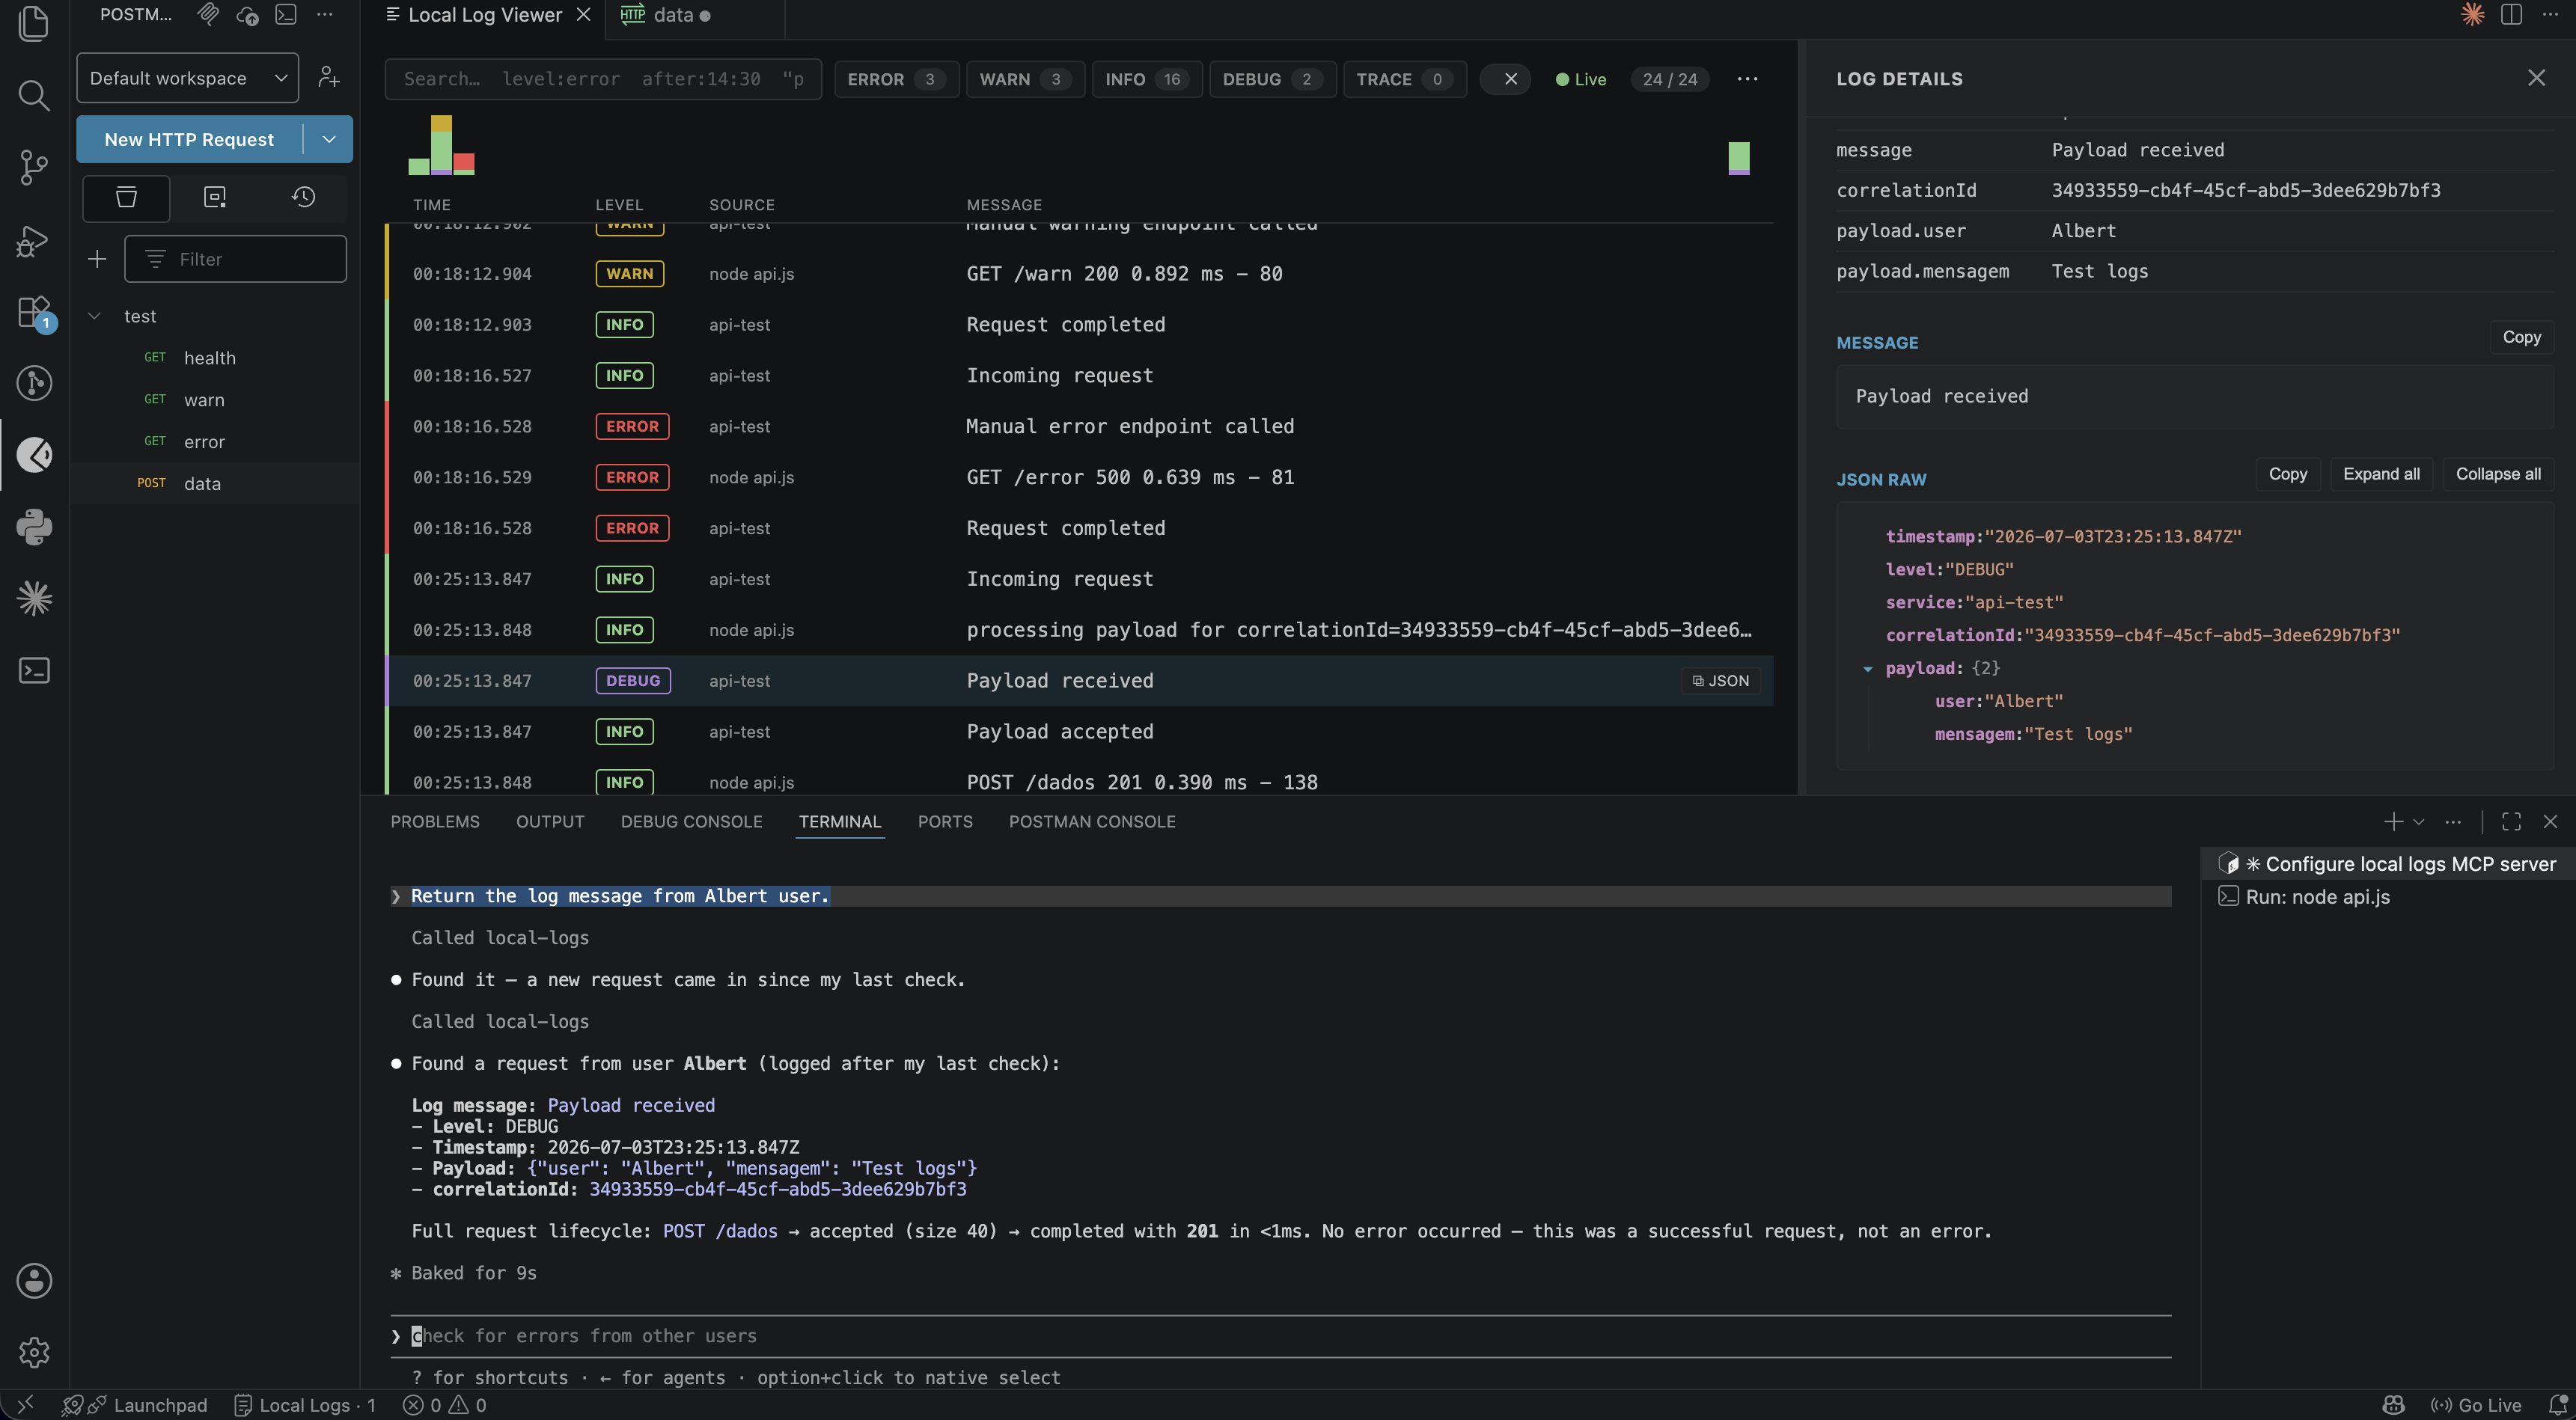Click the split editor layout icon
The image size is (2576, 1420).
click(x=2511, y=14)
